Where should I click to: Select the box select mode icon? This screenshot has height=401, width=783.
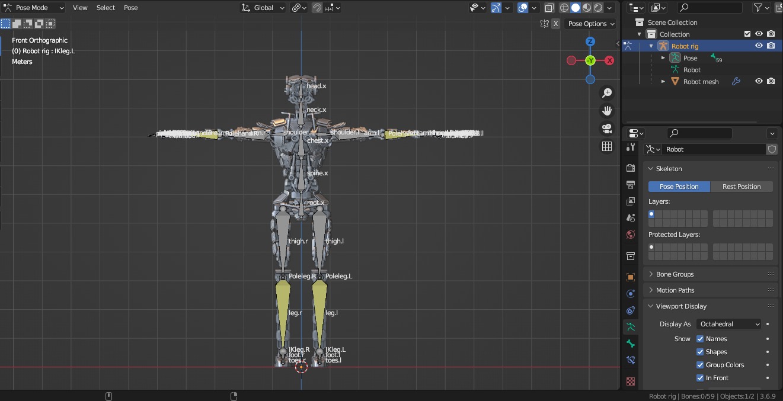(5, 24)
